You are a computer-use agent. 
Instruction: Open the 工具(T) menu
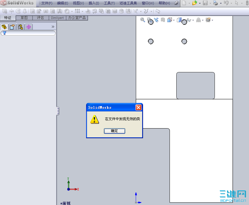[109, 3]
